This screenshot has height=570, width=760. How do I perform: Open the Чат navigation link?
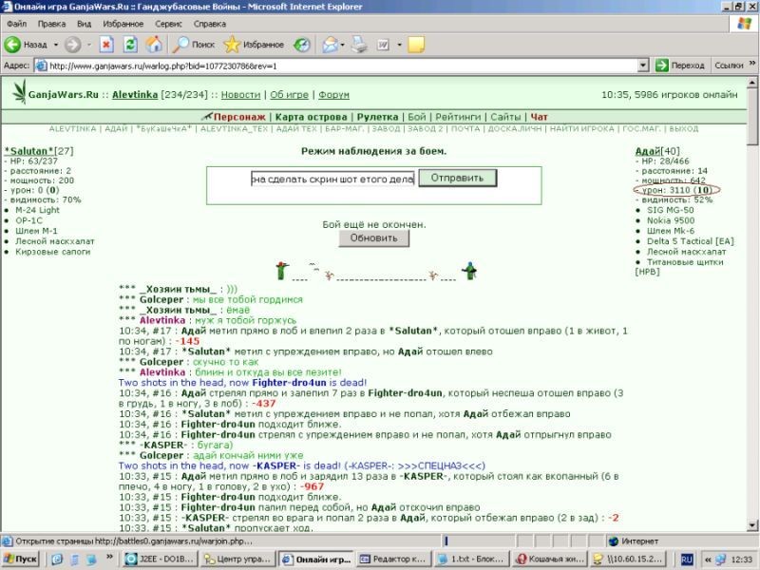coord(539,117)
